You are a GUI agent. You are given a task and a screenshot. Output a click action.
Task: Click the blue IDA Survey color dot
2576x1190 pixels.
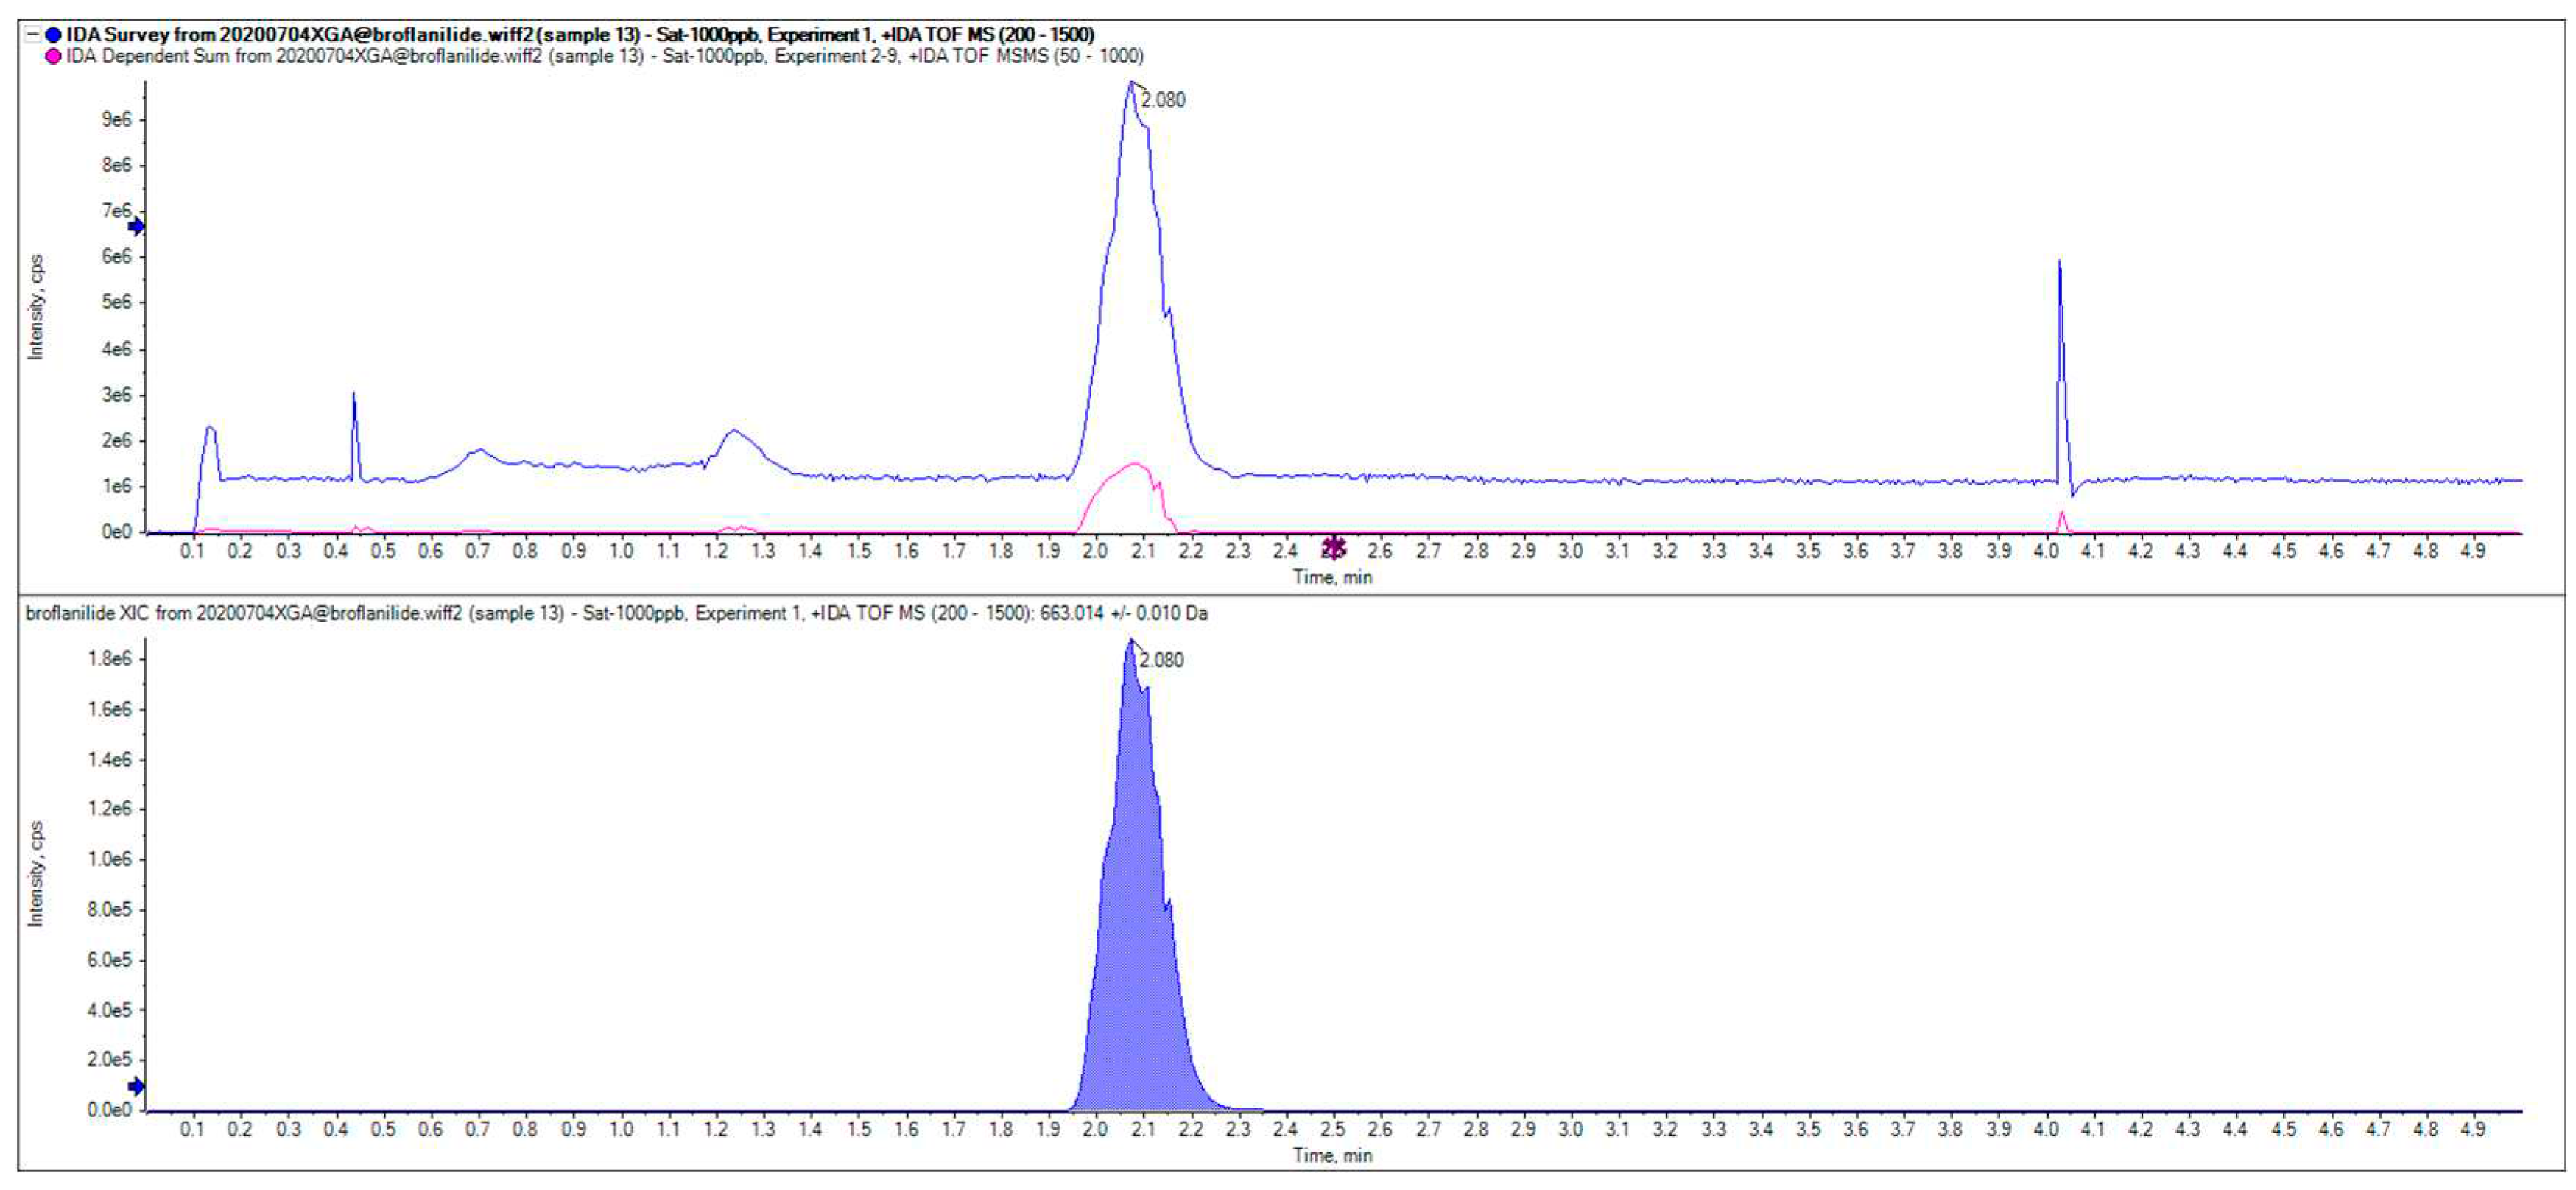53,35
